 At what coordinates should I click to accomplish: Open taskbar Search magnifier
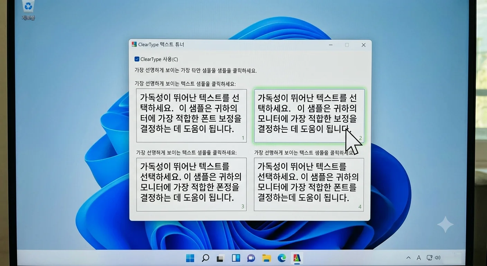(x=205, y=258)
